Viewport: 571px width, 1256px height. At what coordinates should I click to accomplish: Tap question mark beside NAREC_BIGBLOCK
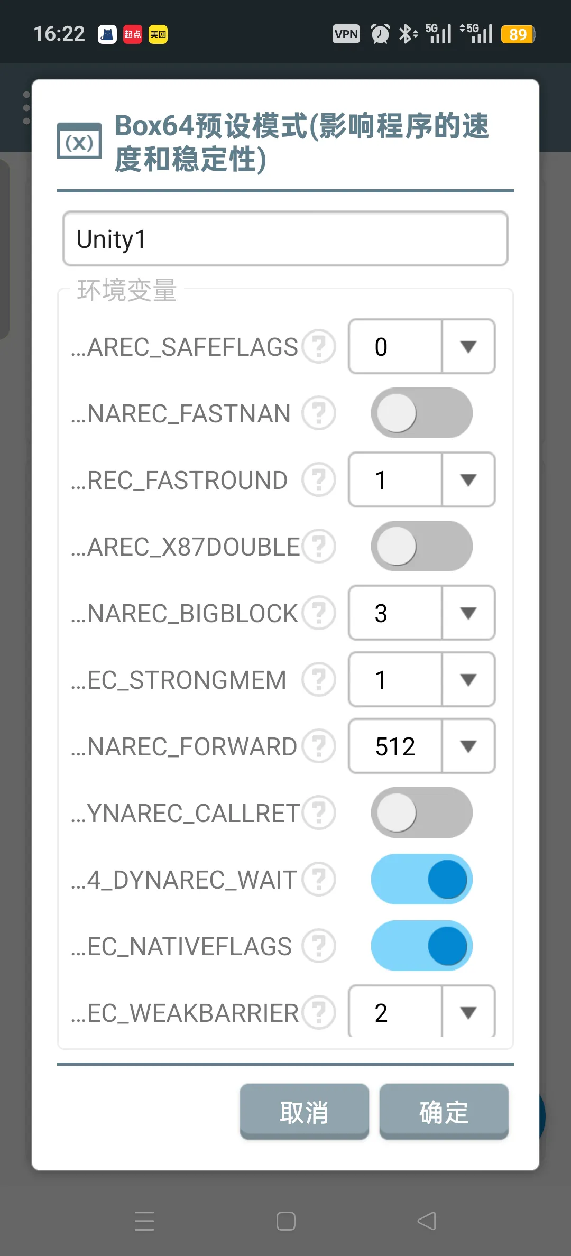(x=319, y=613)
